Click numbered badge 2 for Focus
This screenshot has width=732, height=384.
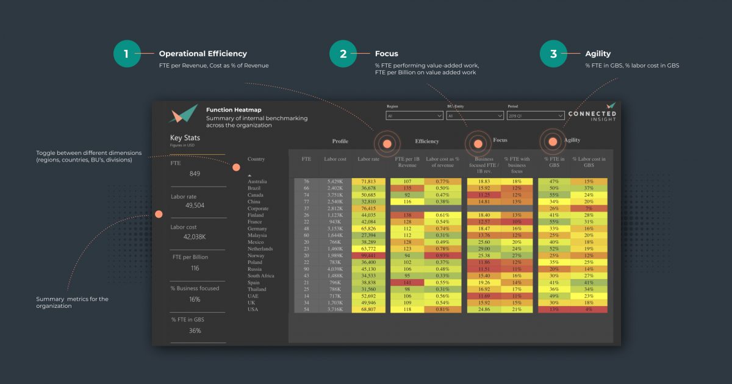tap(343, 54)
